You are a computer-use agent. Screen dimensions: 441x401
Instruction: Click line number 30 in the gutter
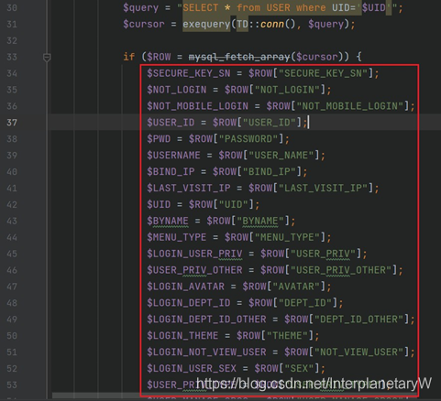click(x=12, y=7)
